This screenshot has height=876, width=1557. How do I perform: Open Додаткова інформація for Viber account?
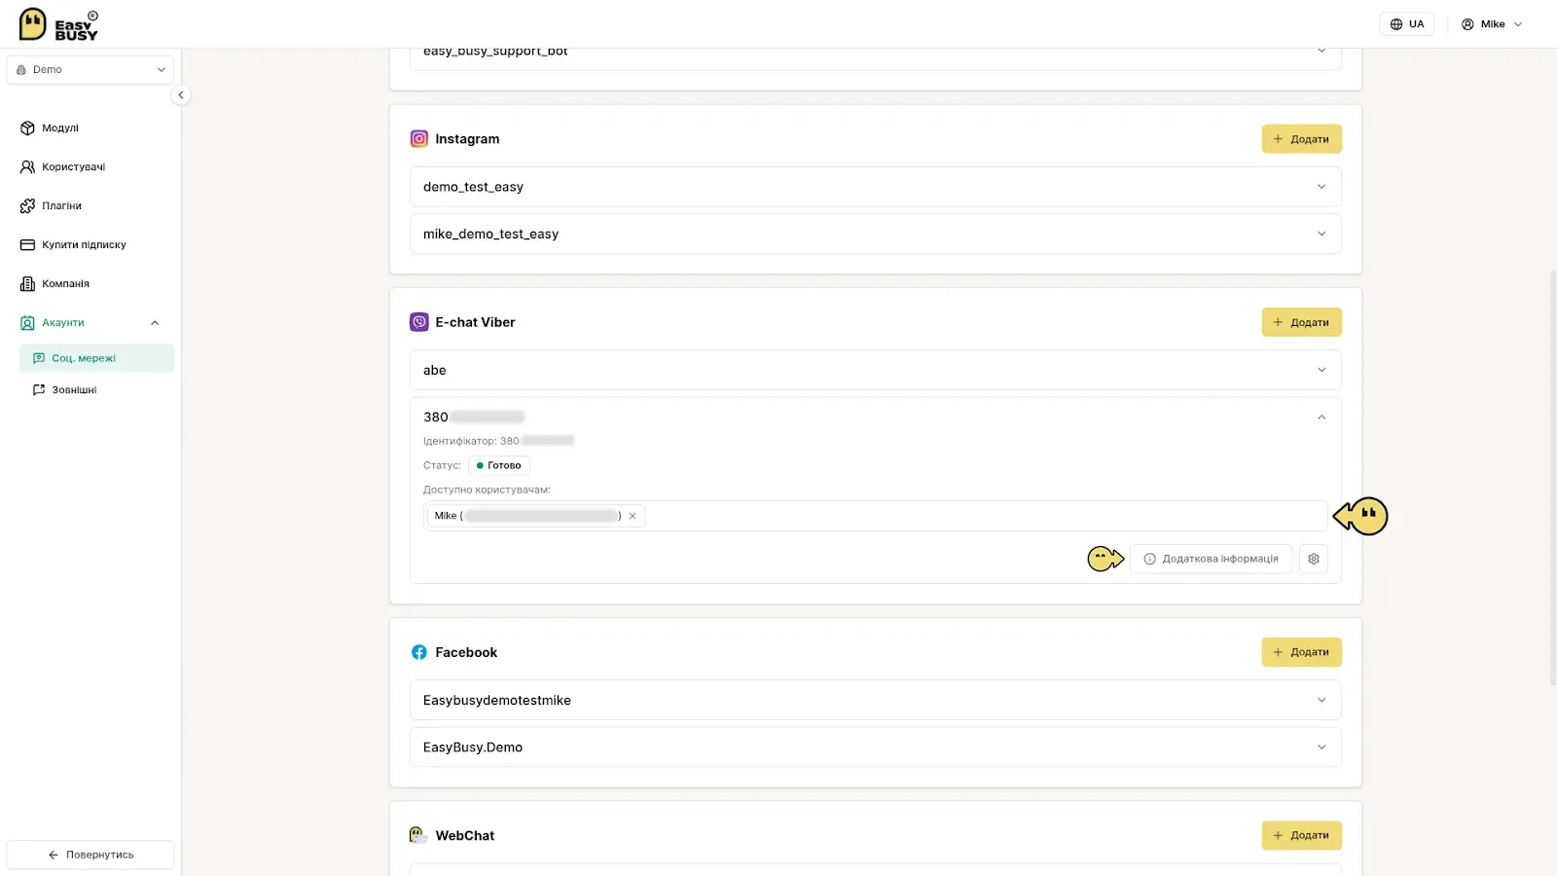pos(1211,559)
